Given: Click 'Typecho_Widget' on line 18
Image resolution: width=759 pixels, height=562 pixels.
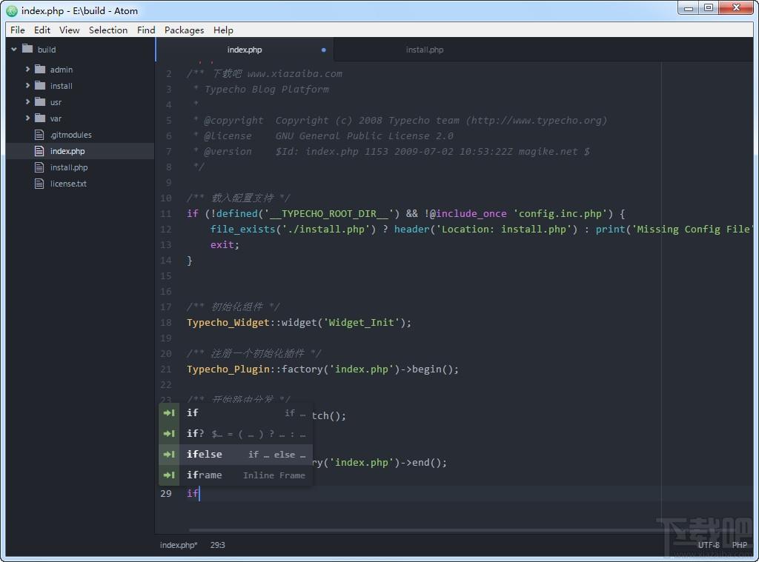Looking at the screenshot, I should 228,323.
